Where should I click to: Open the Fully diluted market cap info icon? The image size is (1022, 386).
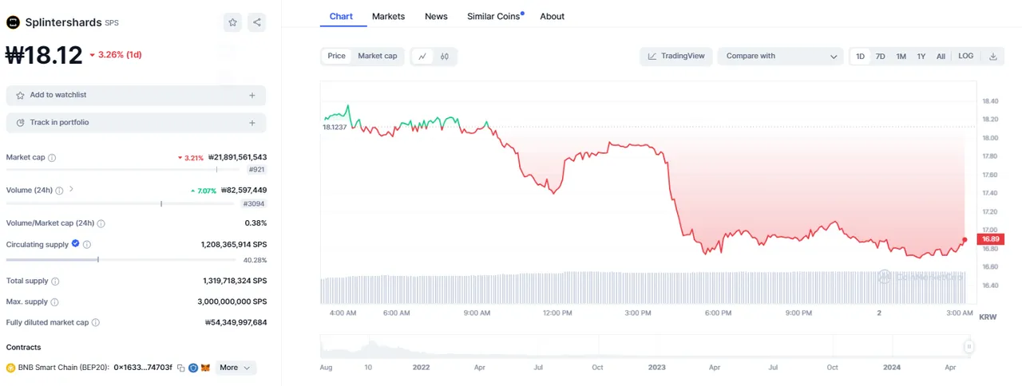[x=96, y=322]
